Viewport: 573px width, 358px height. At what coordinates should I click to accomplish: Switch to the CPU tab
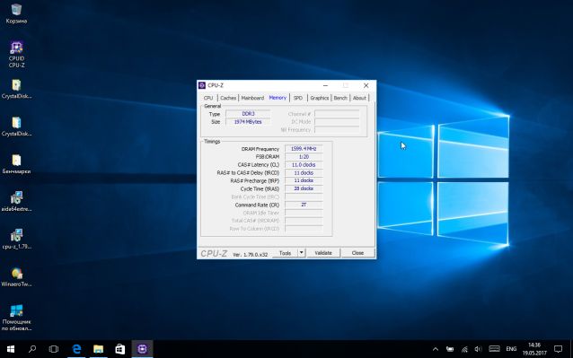(208, 98)
